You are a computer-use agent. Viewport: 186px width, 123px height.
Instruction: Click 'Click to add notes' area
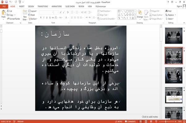point(150,117)
